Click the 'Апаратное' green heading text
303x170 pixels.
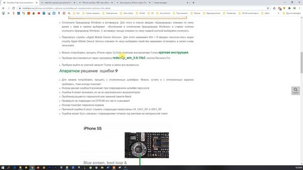tap(70, 71)
